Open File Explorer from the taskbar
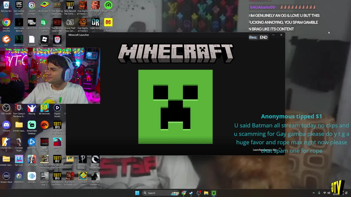351x197 pixels. 206,193
